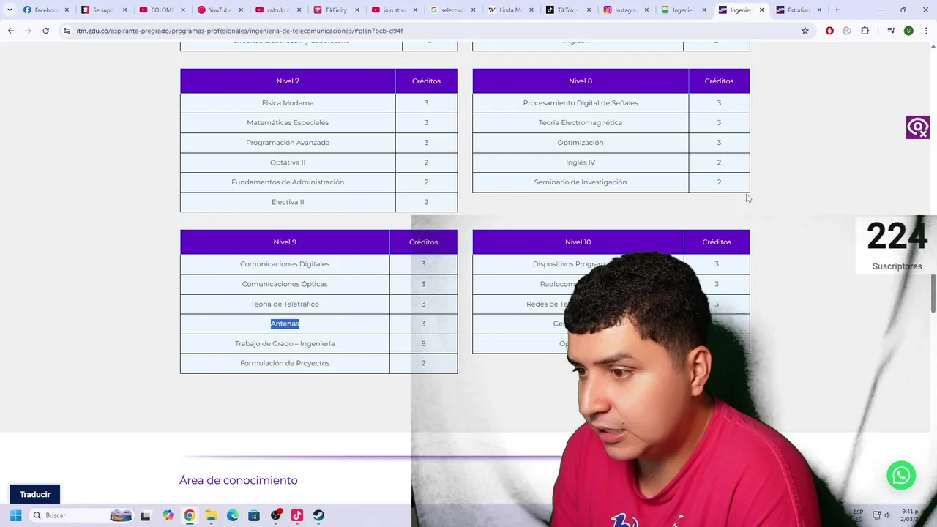Click the Traducir button
This screenshot has height=527, width=937.
(35, 494)
